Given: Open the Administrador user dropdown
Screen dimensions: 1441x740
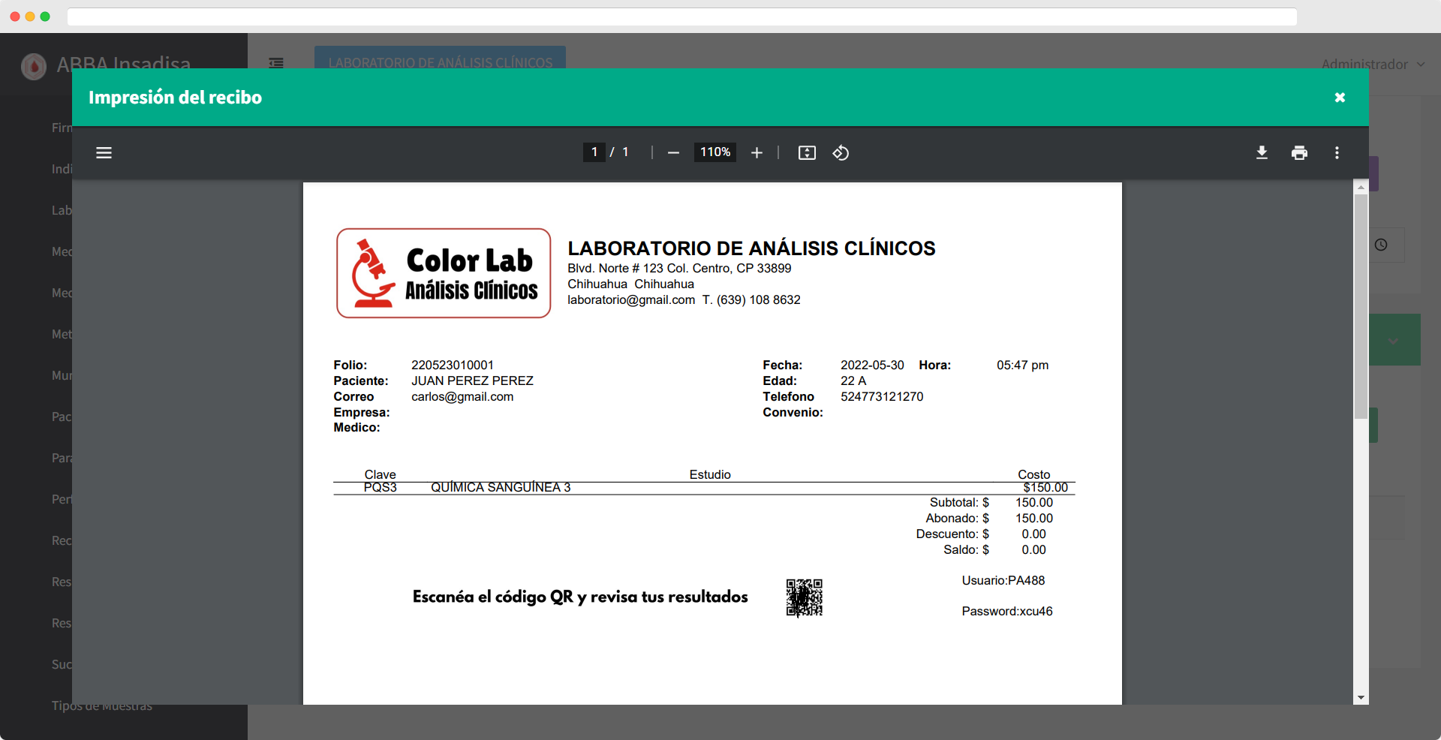Looking at the screenshot, I should coord(1373,65).
